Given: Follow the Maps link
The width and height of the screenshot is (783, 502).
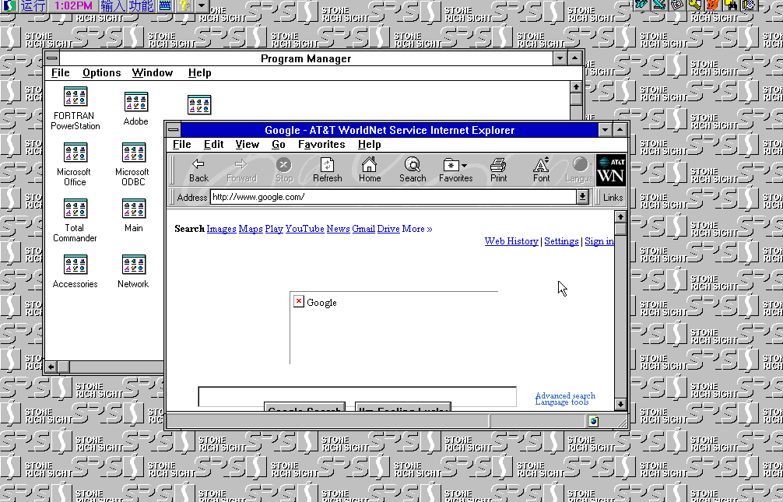Looking at the screenshot, I should point(251,229).
